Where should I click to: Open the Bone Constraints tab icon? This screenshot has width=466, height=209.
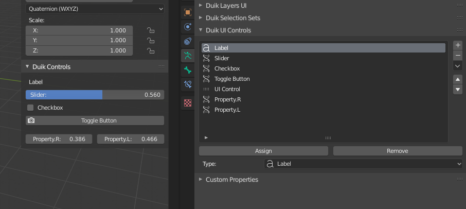pyautogui.click(x=188, y=84)
